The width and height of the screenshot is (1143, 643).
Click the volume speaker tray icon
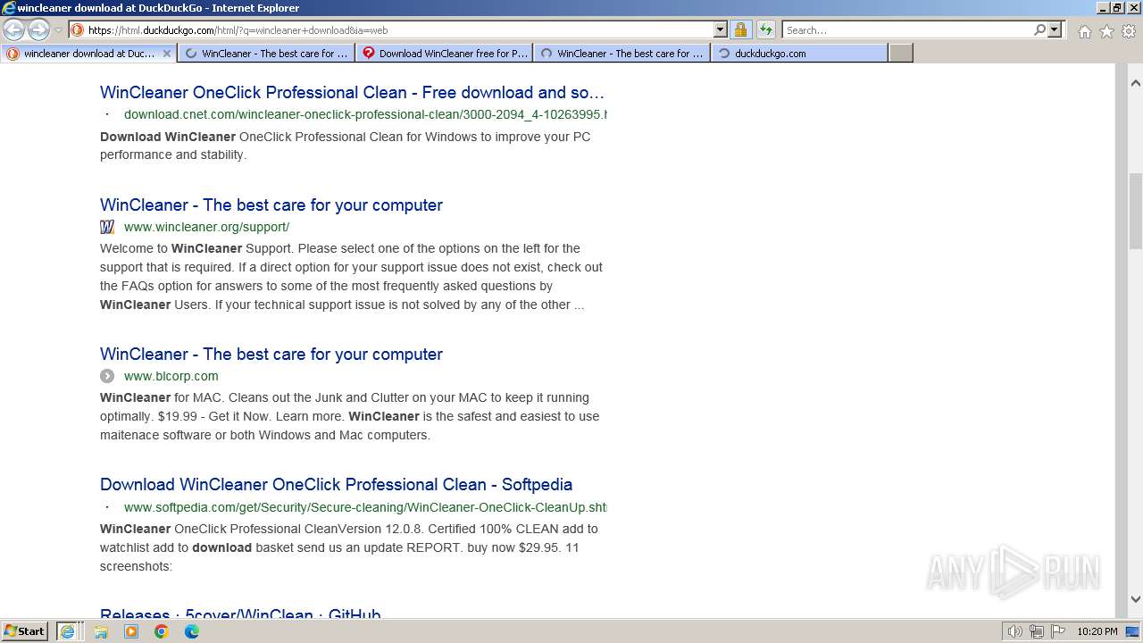coord(1015,631)
